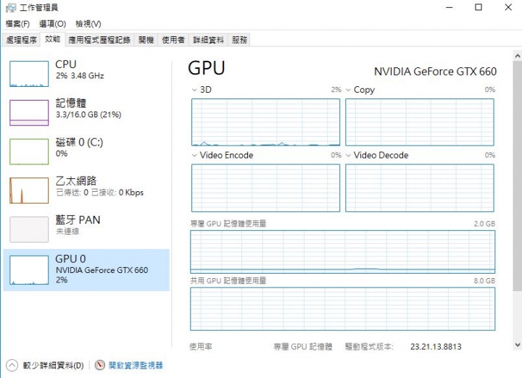Click the fewer details collapse arrow icon

pos(12,365)
